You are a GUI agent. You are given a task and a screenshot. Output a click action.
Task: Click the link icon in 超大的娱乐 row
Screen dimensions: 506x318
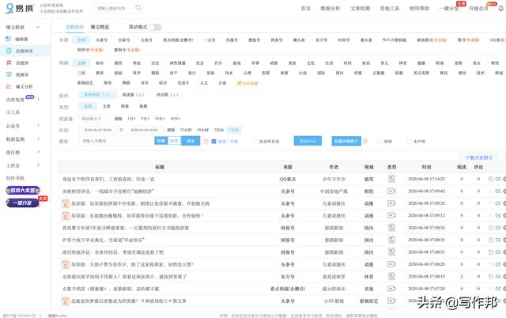498,289
